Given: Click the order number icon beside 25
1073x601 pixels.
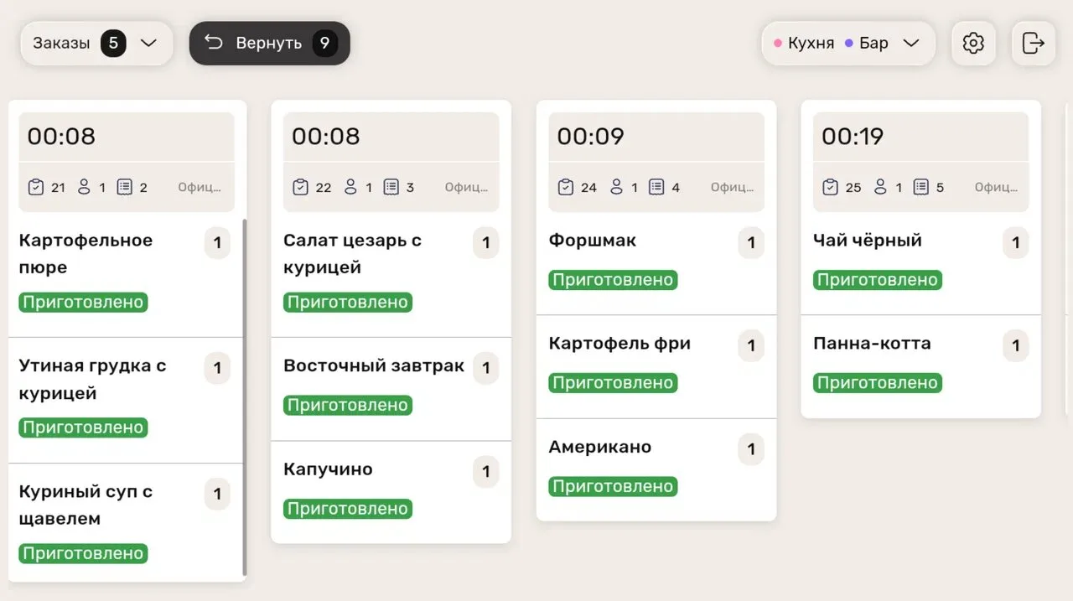Looking at the screenshot, I should click(831, 187).
